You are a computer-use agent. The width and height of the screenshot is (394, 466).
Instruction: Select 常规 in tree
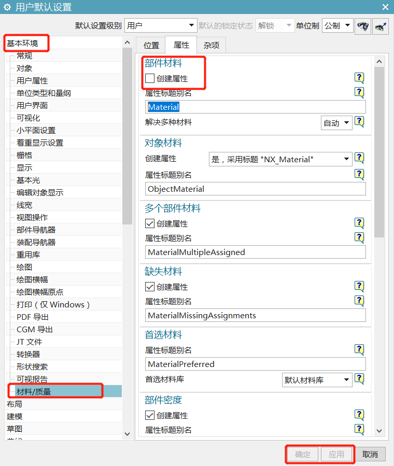[x=24, y=55]
